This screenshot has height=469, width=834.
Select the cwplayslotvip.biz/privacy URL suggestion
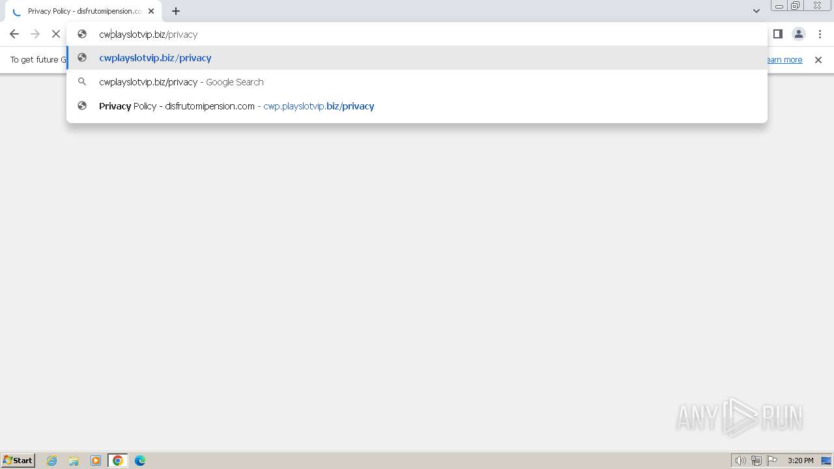pos(417,58)
